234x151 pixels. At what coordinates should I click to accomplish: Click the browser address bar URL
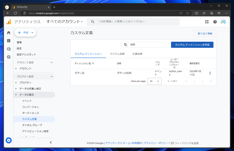[51, 13]
